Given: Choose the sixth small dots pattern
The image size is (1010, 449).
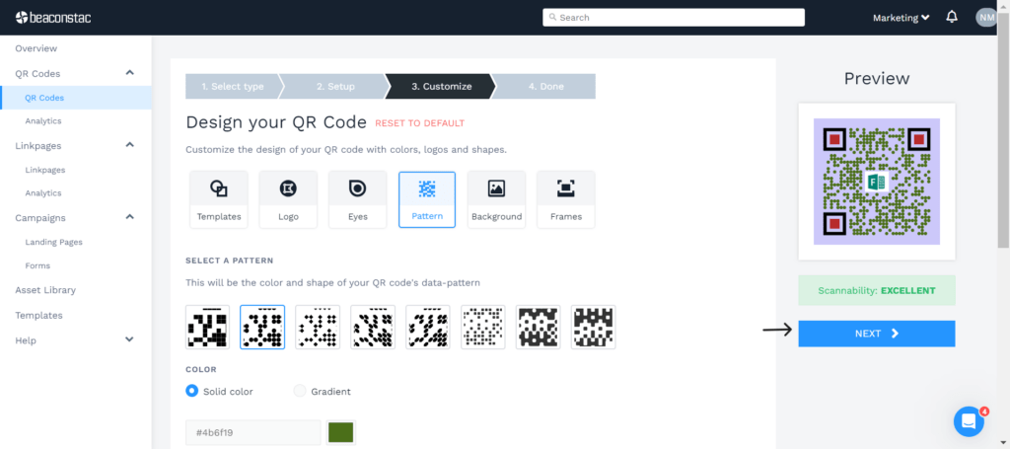Looking at the screenshot, I should [483, 328].
